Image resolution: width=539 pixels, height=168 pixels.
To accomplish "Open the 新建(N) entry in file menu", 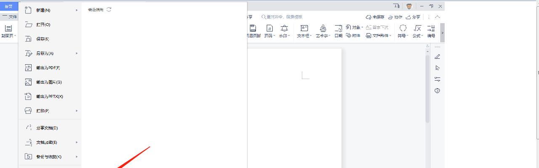I will click(50, 10).
